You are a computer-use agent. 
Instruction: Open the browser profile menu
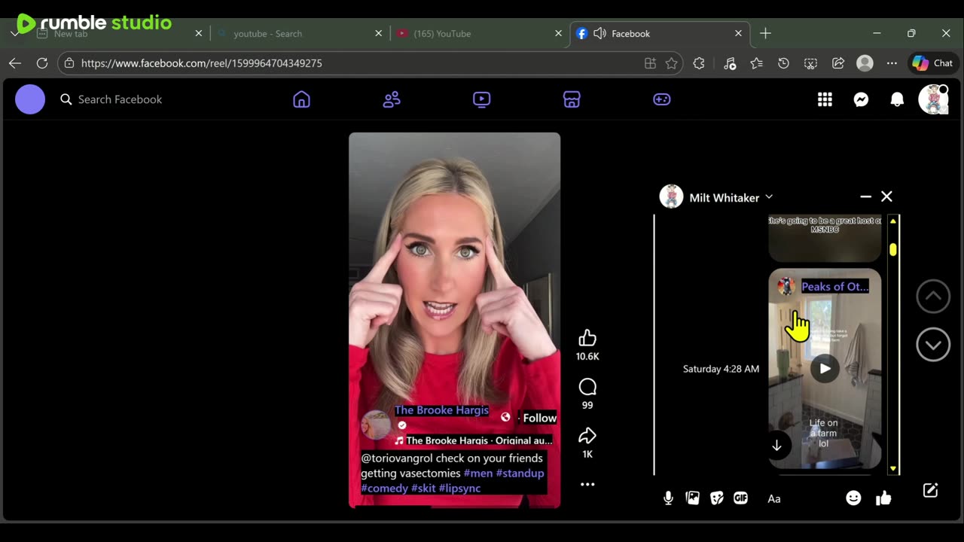coord(865,63)
